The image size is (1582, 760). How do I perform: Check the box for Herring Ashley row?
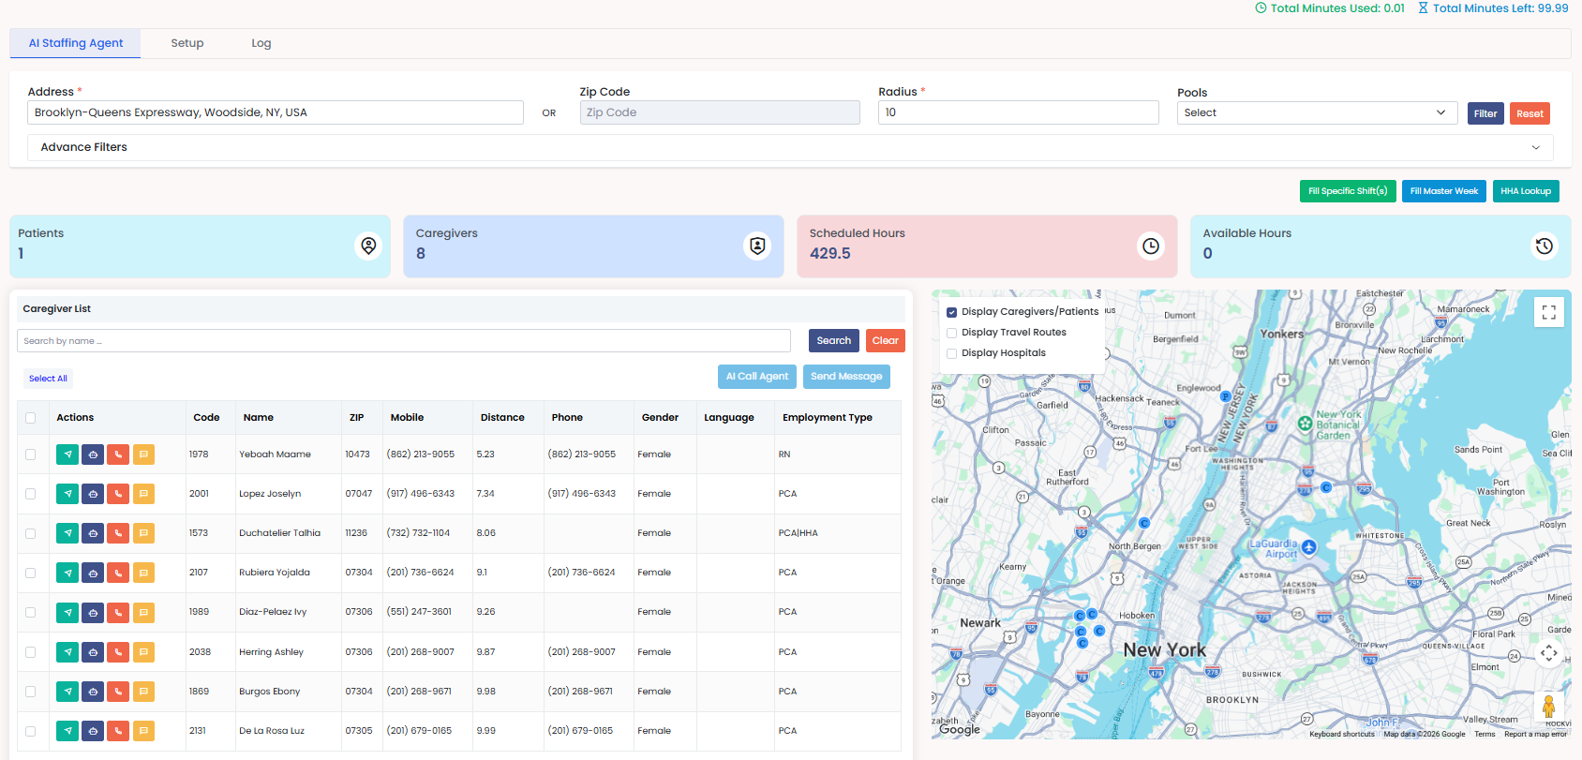[x=31, y=652]
